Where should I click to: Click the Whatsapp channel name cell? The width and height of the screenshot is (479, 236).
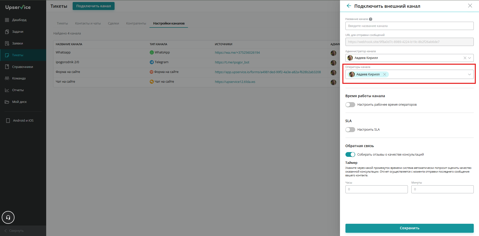point(63,52)
